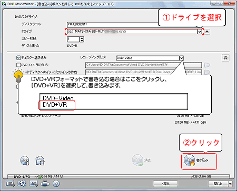Screen dimensions: 237x191
Task: Click the 消去 erase disc icon
Action: coord(137,160)
